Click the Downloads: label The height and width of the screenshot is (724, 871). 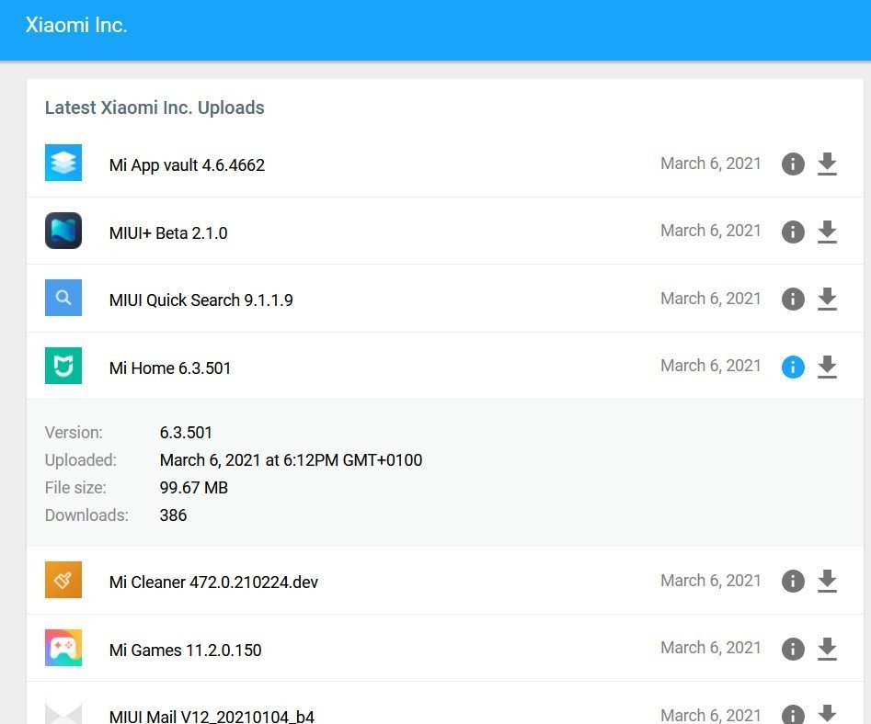click(86, 515)
